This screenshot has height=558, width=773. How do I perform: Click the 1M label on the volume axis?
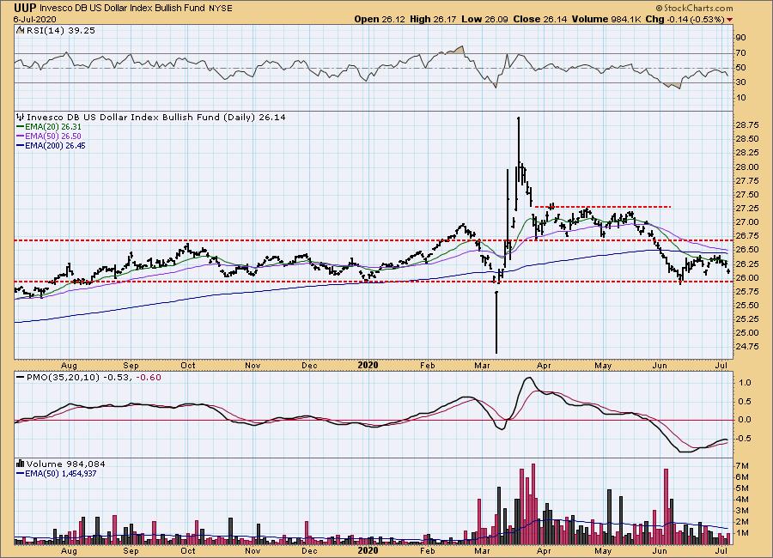742,533
